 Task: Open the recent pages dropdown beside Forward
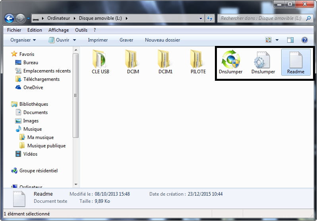coord(28,19)
